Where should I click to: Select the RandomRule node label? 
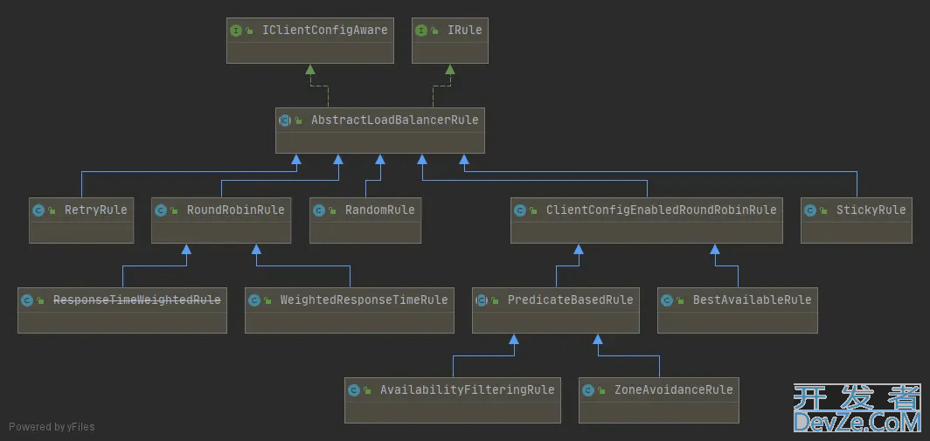380,210
